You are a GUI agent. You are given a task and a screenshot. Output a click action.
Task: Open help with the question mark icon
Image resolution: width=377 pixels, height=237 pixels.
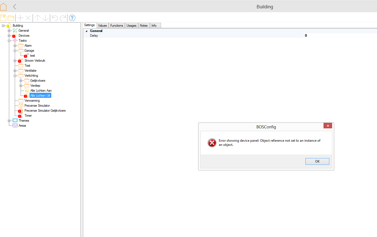[x=72, y=18]
